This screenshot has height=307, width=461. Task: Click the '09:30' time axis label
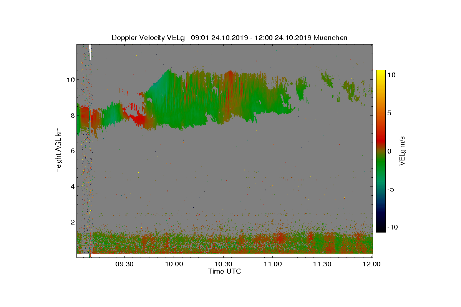[124, 264]
